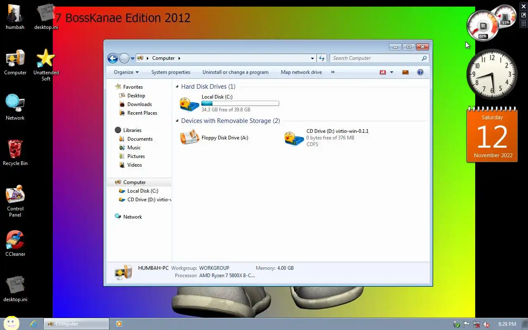Click the Start button smiley orb

point(12,323)
